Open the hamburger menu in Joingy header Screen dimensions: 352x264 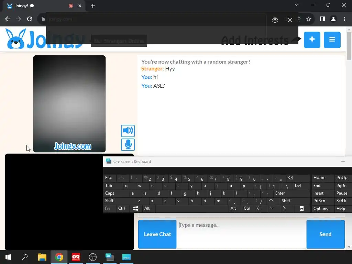(332, 40)
